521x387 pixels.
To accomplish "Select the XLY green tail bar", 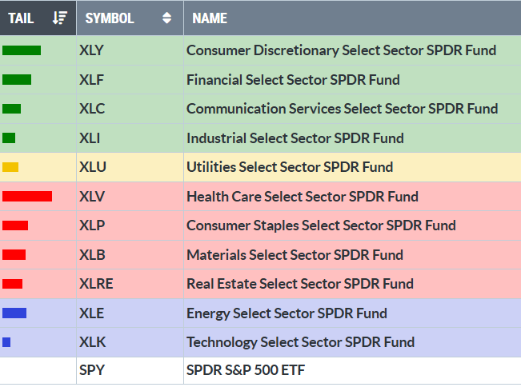I will [x=22, y=50].
